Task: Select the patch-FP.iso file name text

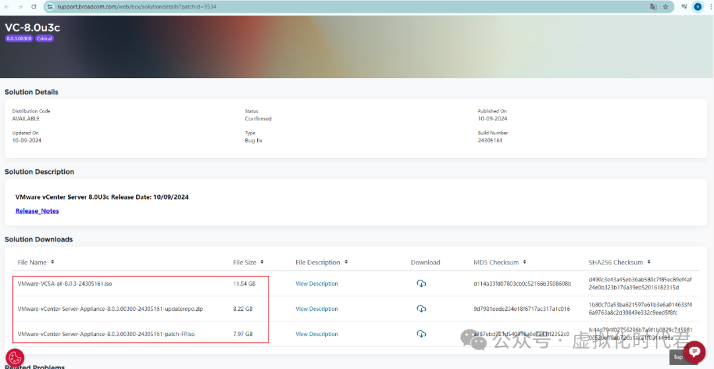Action: (106, 334)
